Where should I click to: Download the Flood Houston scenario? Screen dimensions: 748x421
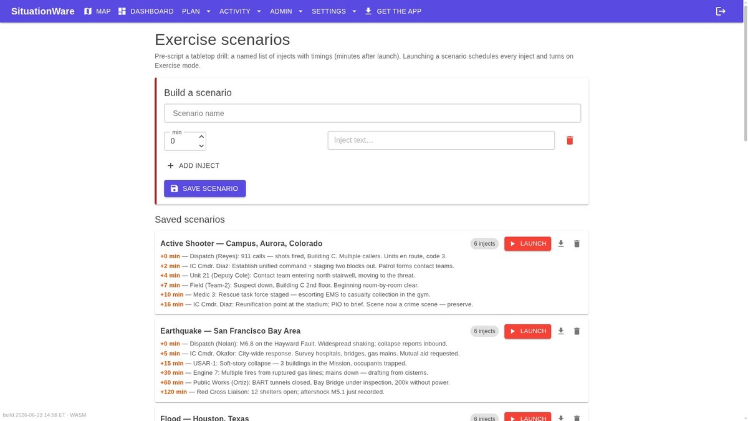561,418
